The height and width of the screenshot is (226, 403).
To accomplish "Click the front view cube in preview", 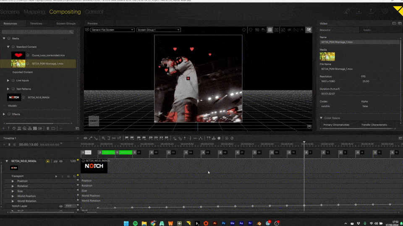I will pyautogui.click(x=94, y=121).
